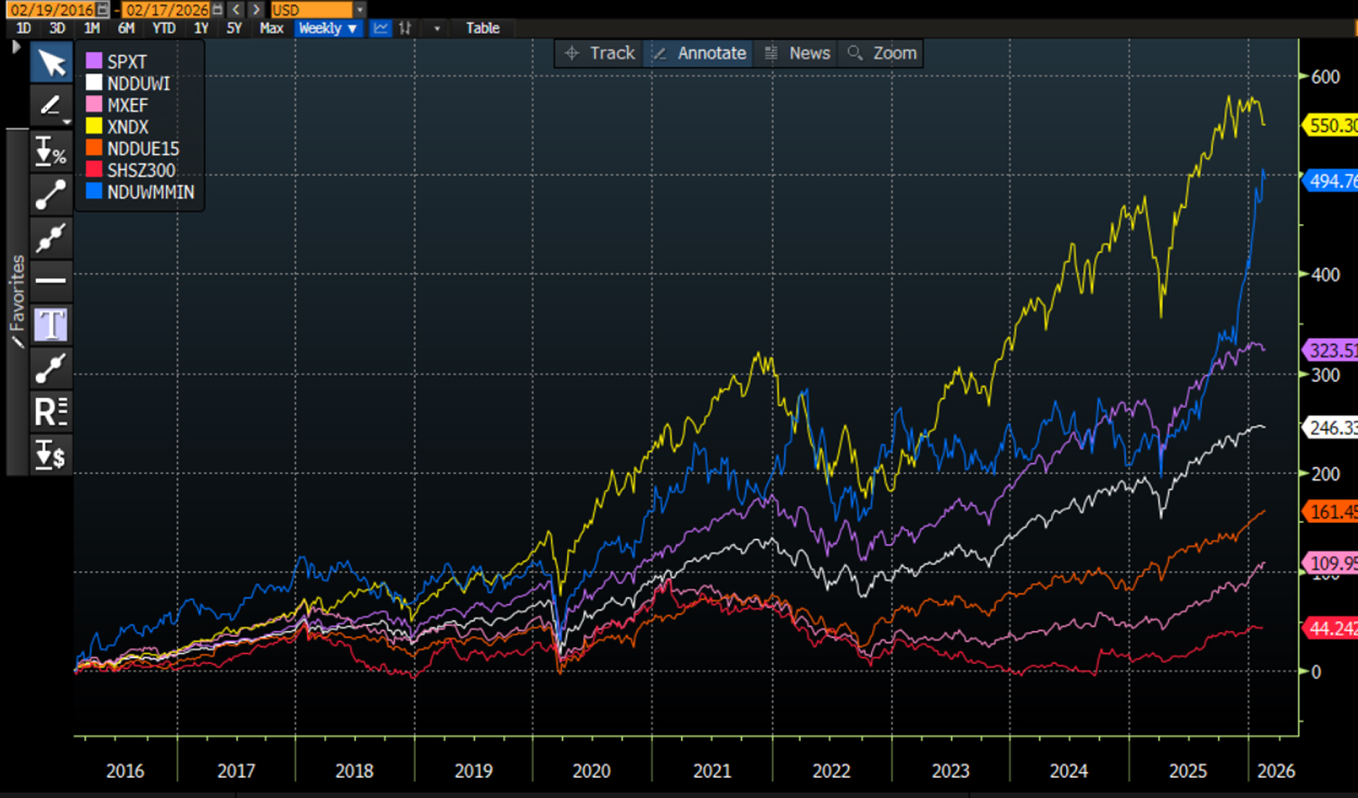
Task: Select the Max time range
Action: 271,28
